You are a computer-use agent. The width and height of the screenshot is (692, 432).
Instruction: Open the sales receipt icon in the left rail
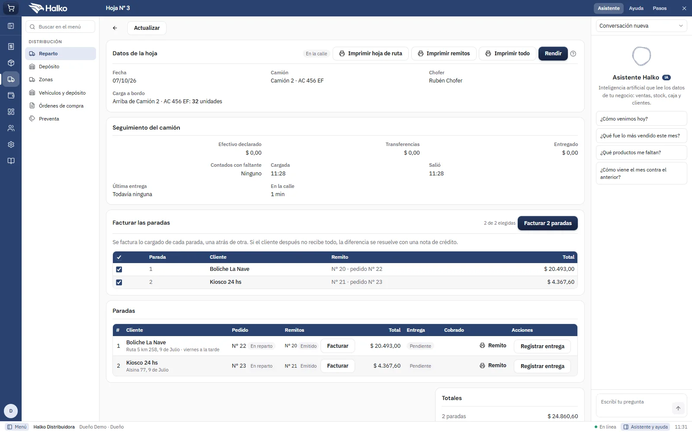pos(11,47)
